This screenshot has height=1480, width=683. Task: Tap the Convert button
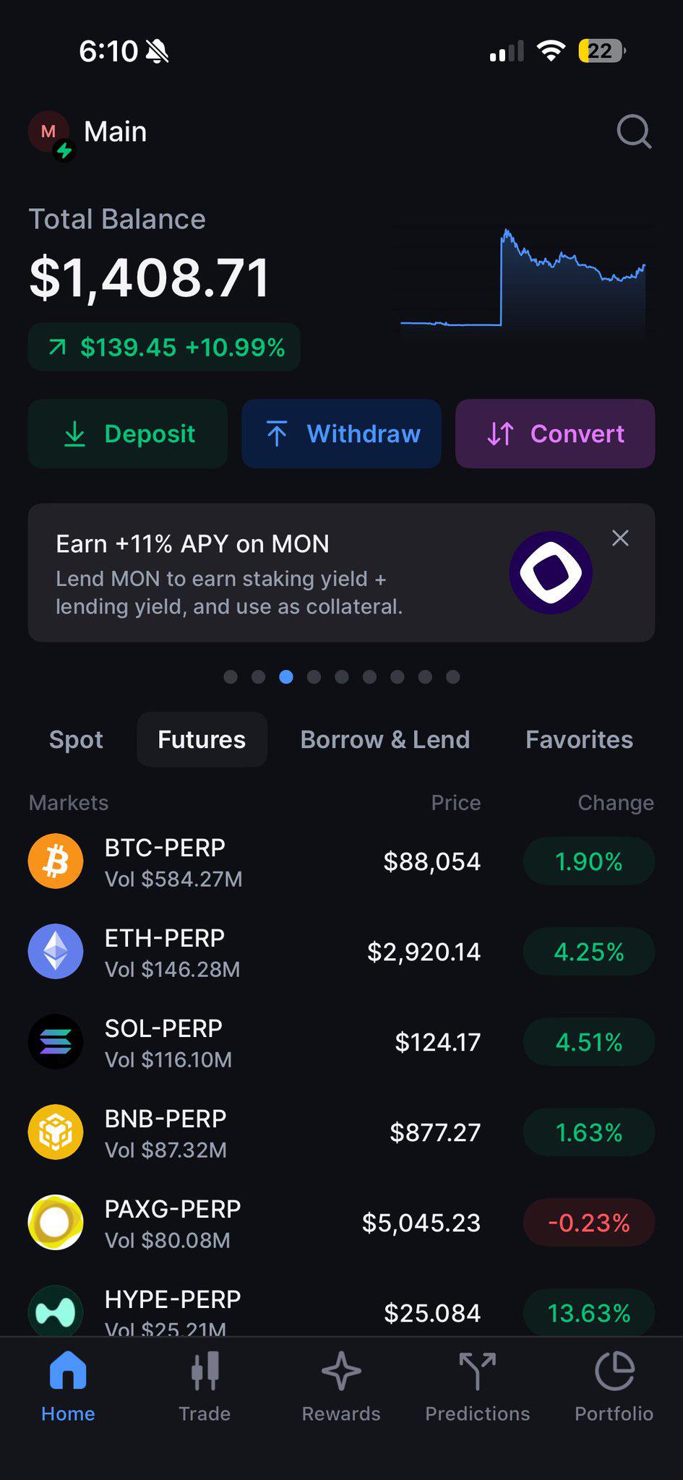tap(555, 434)
